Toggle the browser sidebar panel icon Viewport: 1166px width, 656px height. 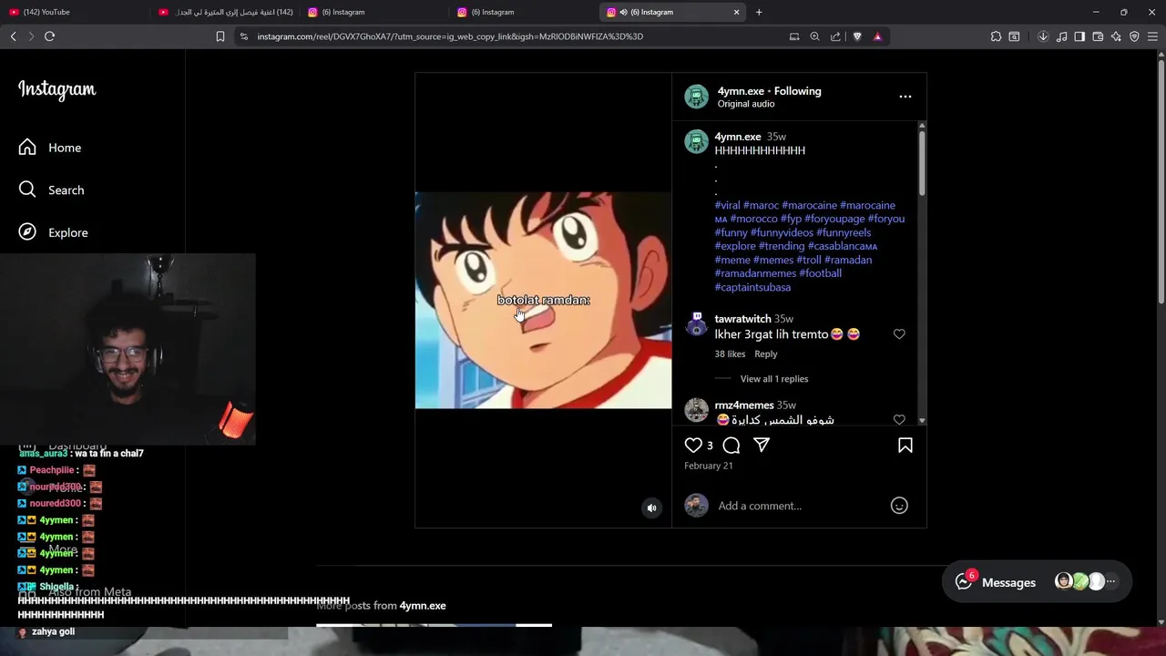pyautogui.click(x=1079, y=36)
